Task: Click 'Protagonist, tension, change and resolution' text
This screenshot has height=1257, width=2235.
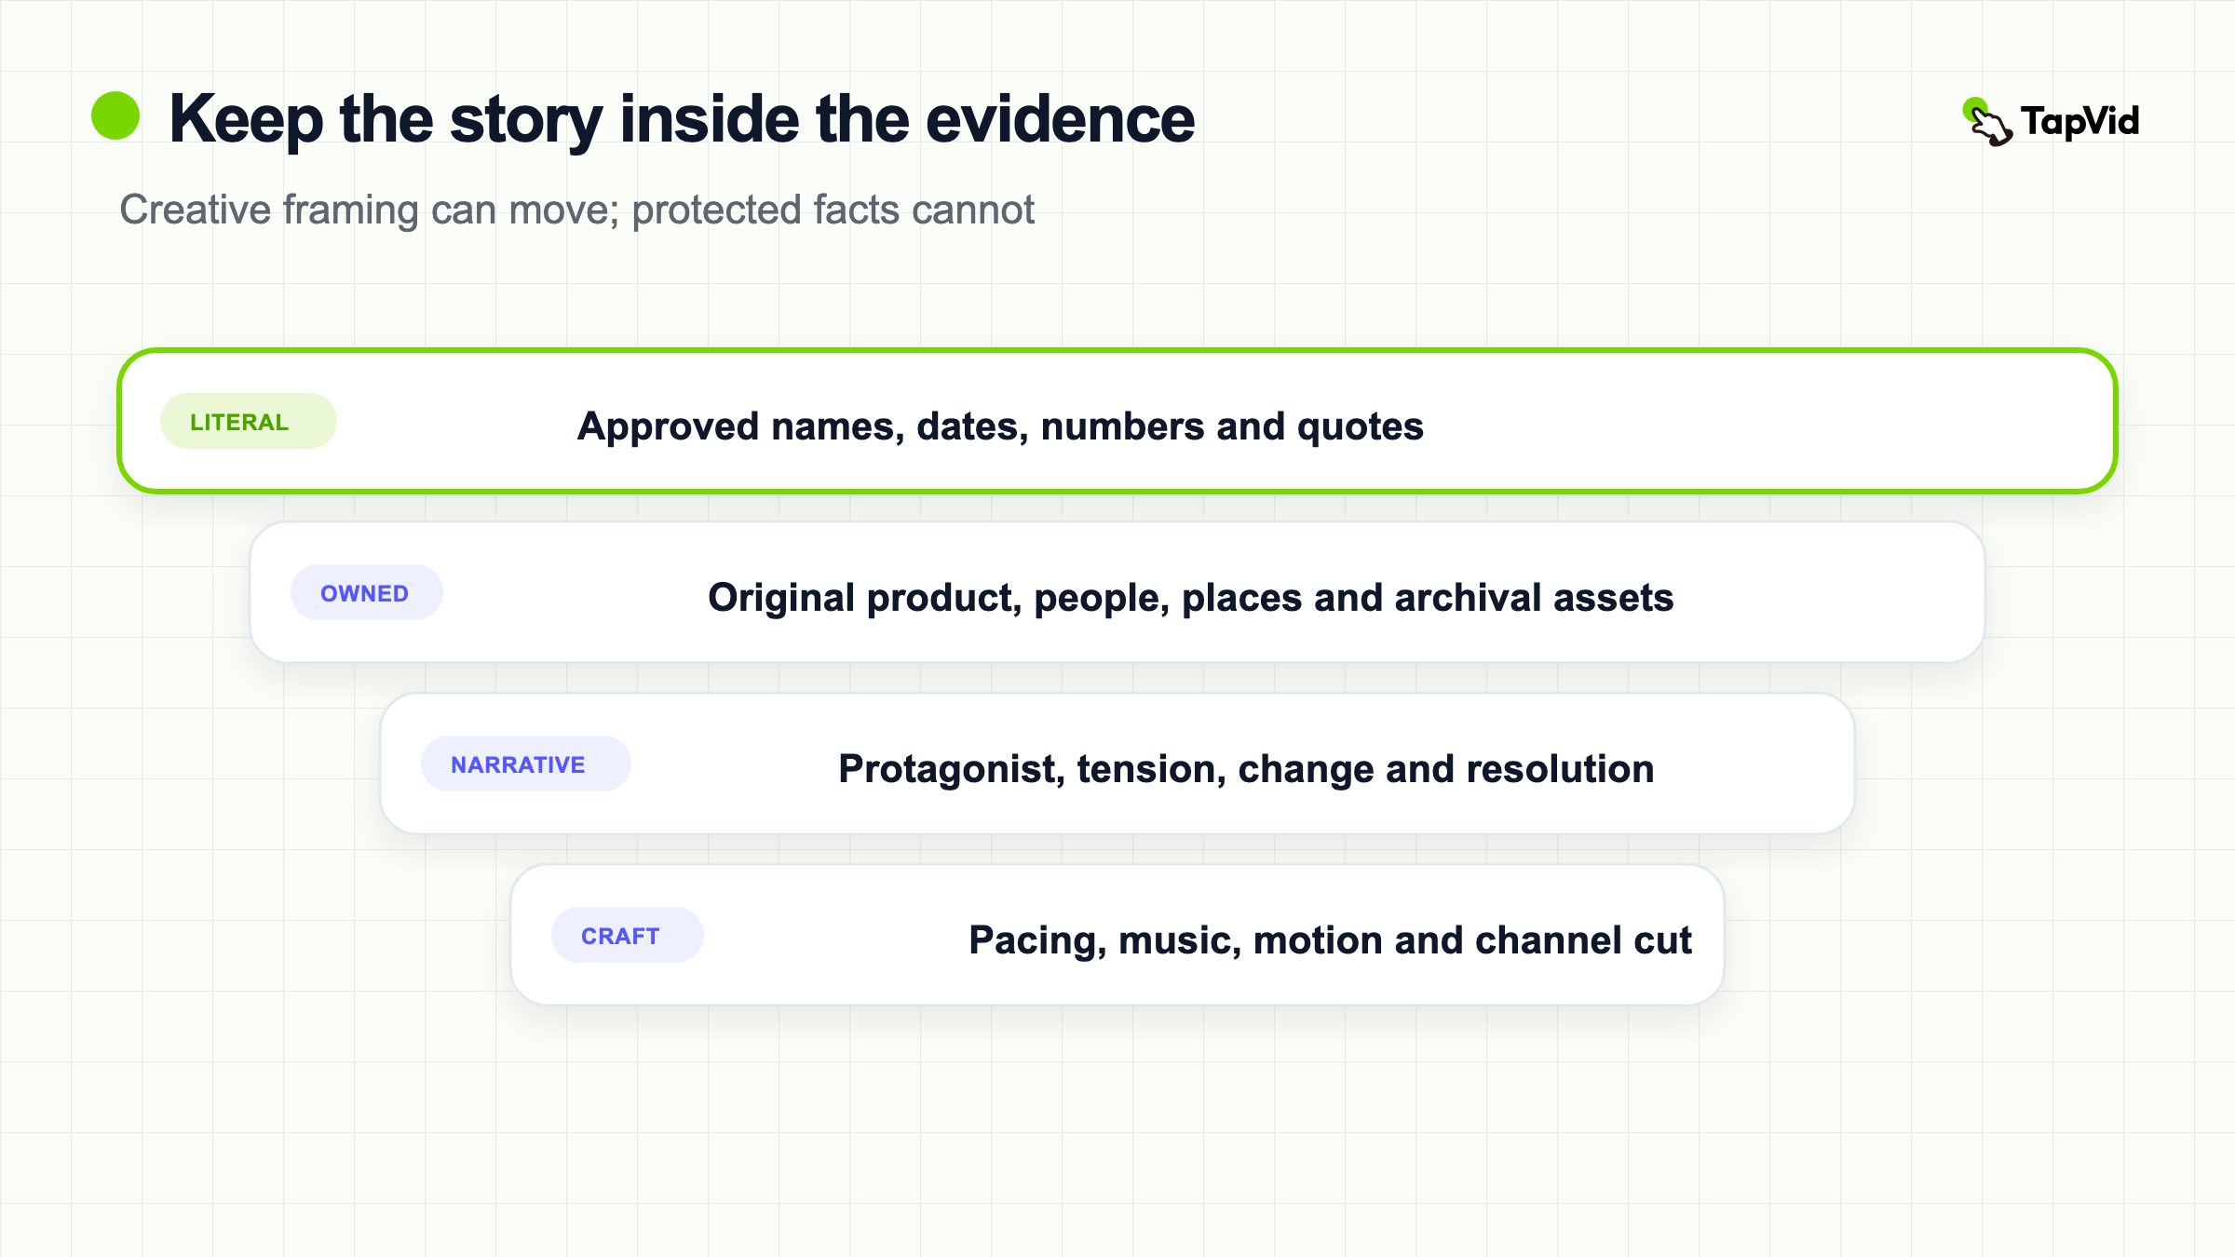Action: pyautogui.click(x=1246, y=769)
